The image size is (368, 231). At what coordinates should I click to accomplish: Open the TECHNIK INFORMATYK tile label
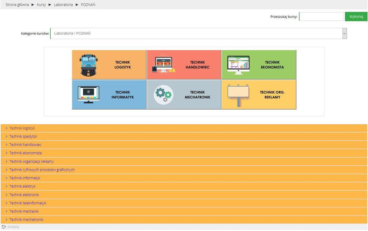pyautogui.click(x=123, y=95)
